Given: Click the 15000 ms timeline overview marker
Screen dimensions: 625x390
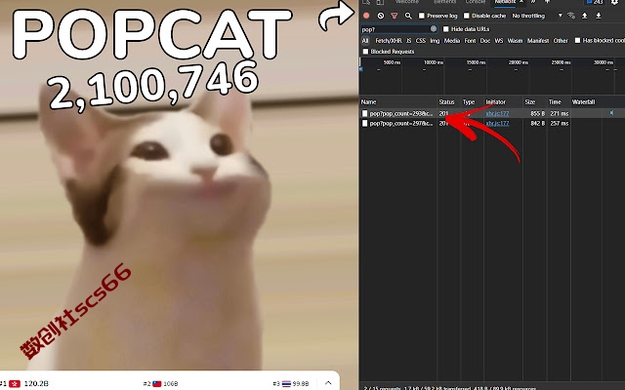Looking at the screenshot, I should tap(477, 62).
